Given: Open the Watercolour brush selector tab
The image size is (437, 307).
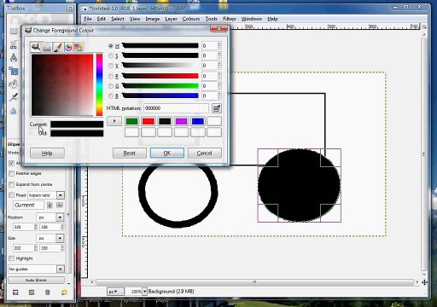Looking at the screenshot, I should (x=58, y=47).
